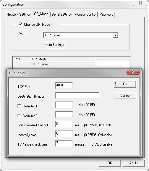The height and width of the screenshot is (171, 149).
Task: Open the Password tab
Action: [106, 14]
